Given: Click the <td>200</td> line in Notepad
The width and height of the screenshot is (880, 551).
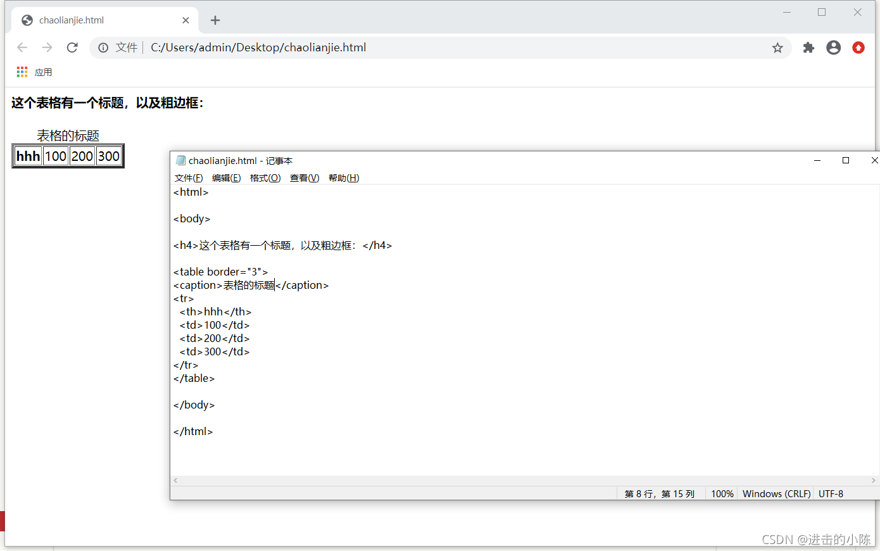Looking at the screenshot, I should pyautogui.click(x=215, y=338).
